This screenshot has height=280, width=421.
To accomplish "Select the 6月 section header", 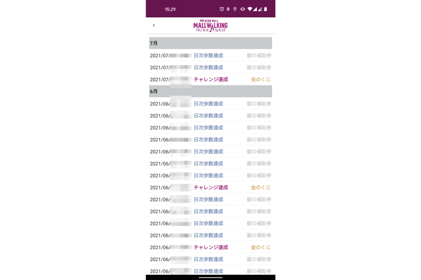I will [210, 91].
